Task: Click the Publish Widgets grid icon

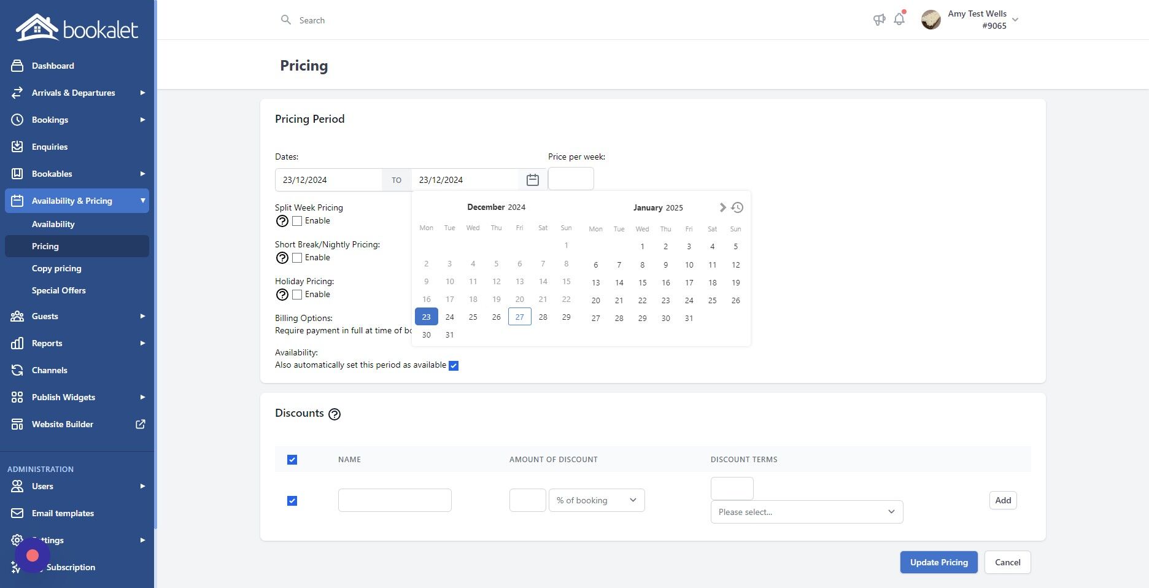Action: pos(17,397)
